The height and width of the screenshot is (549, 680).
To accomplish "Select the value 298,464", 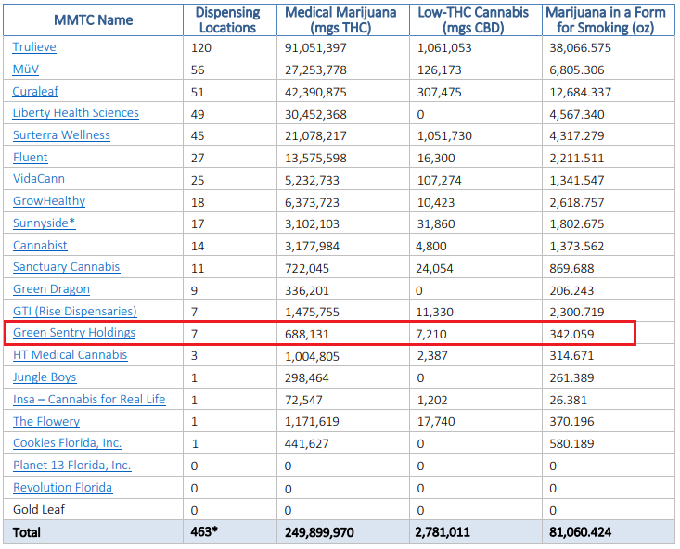I will click(307, 377).
